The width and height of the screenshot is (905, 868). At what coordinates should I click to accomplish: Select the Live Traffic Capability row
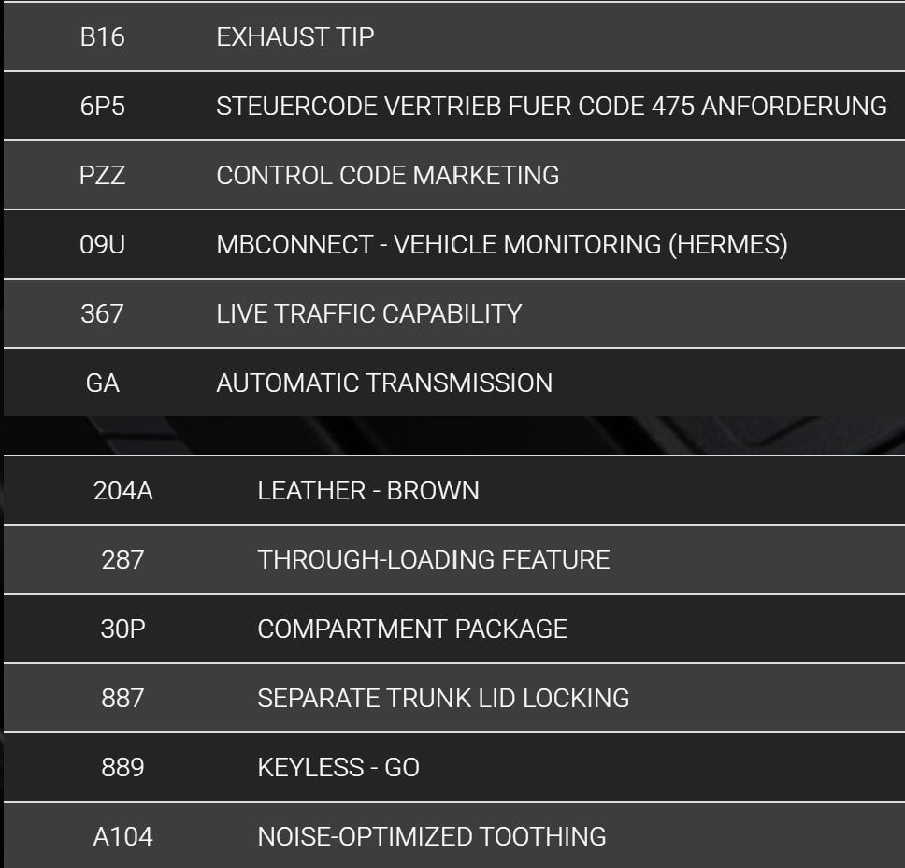(454, 313)
